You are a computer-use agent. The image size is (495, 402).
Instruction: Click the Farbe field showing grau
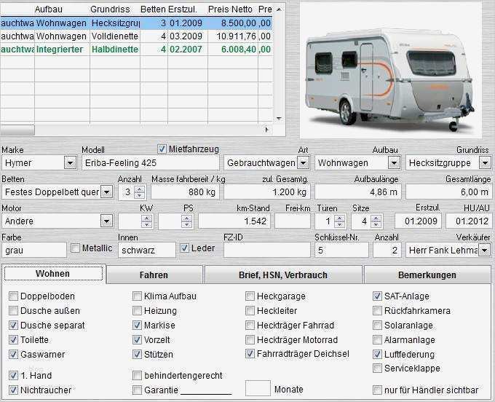tap(34, 250)
